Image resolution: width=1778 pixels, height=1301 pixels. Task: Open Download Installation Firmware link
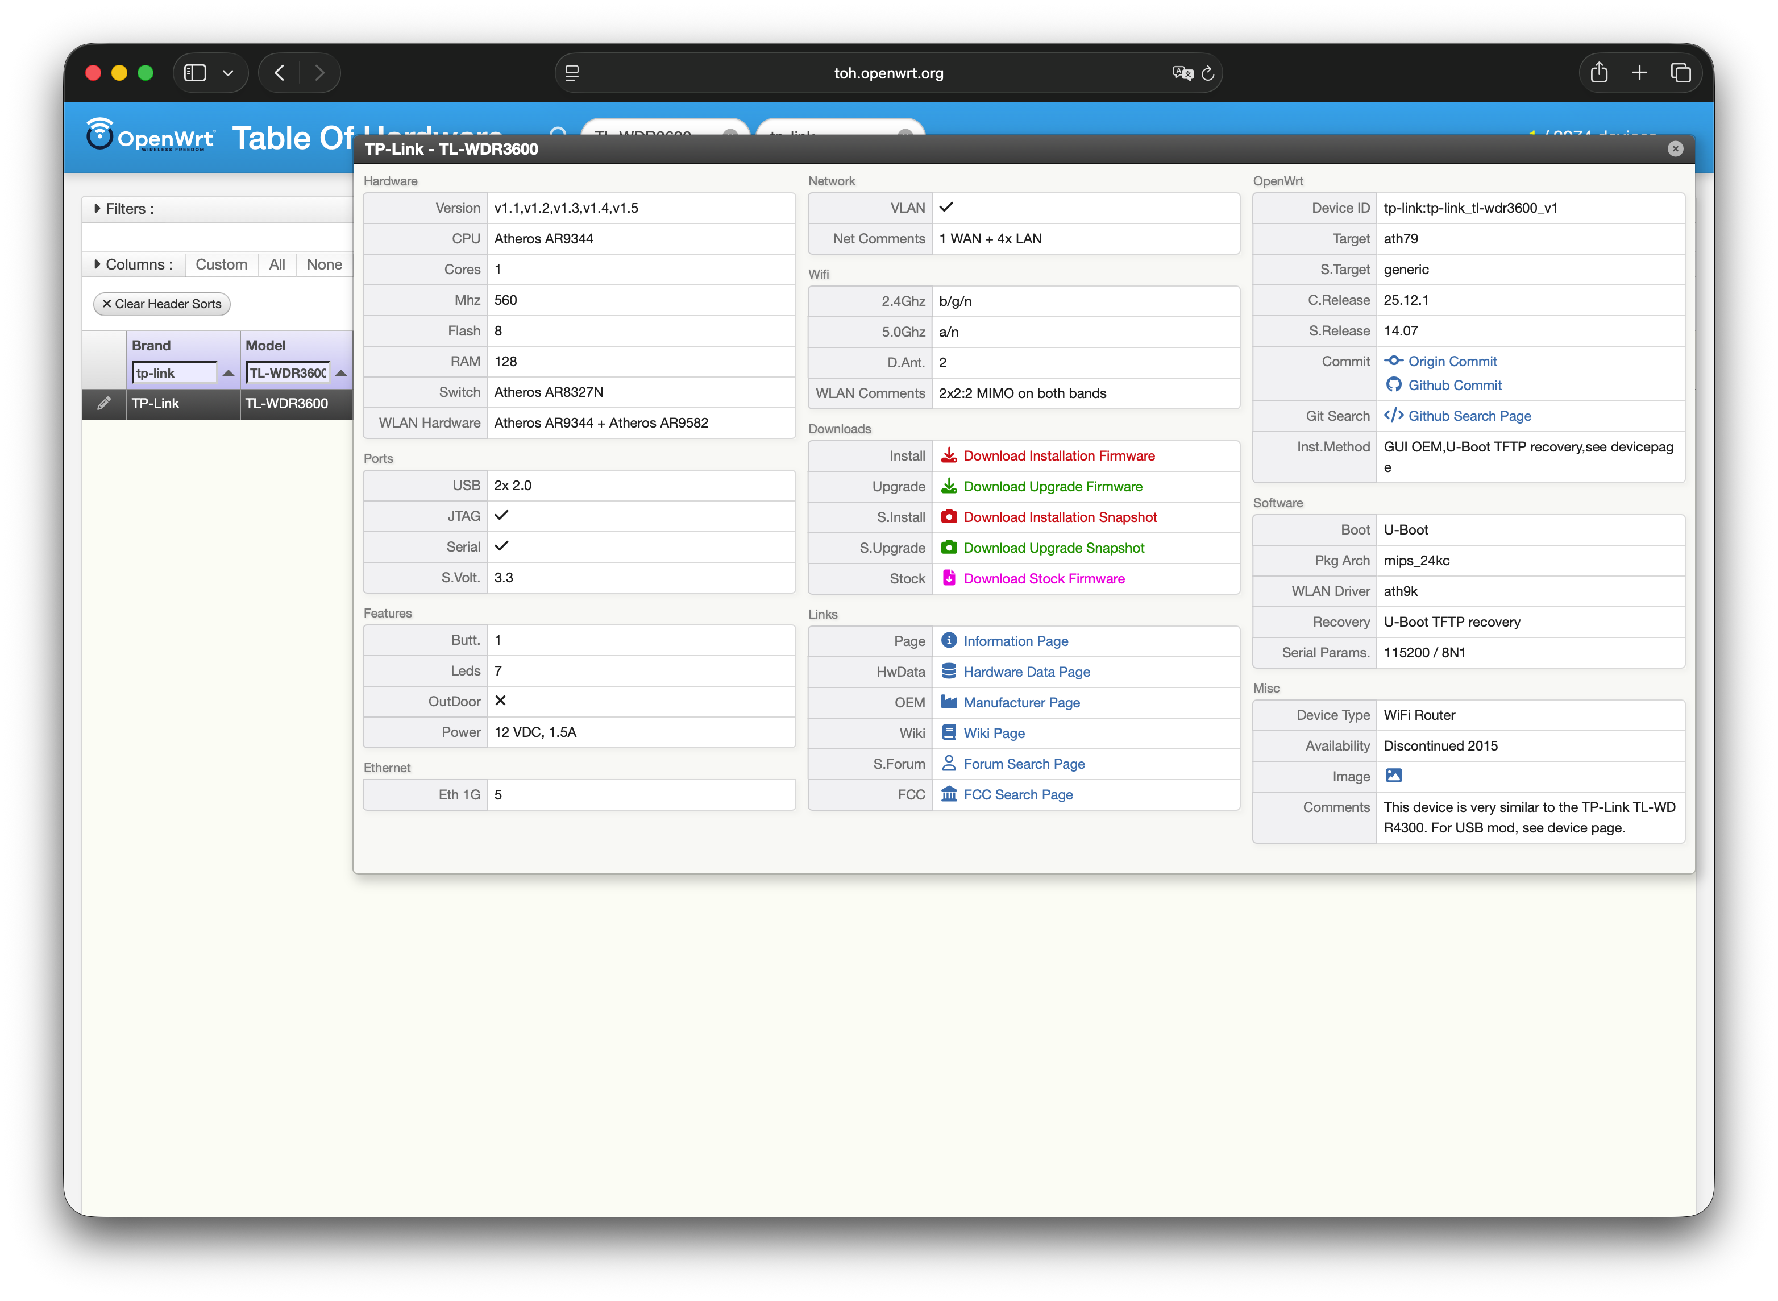pyautogui.click(x=1058, y=456)
